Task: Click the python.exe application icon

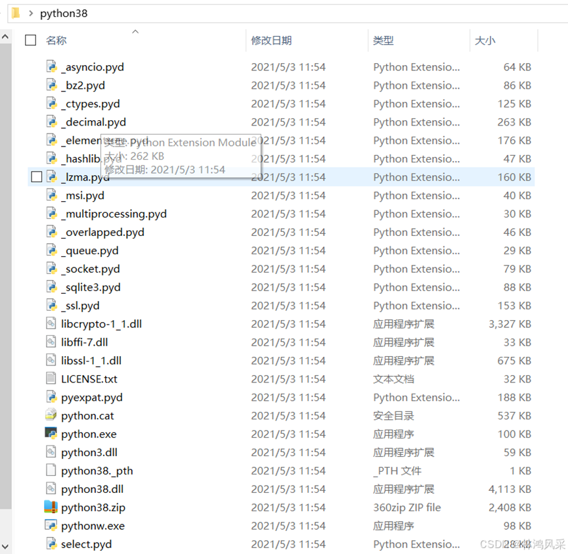Action: (51, 434)
